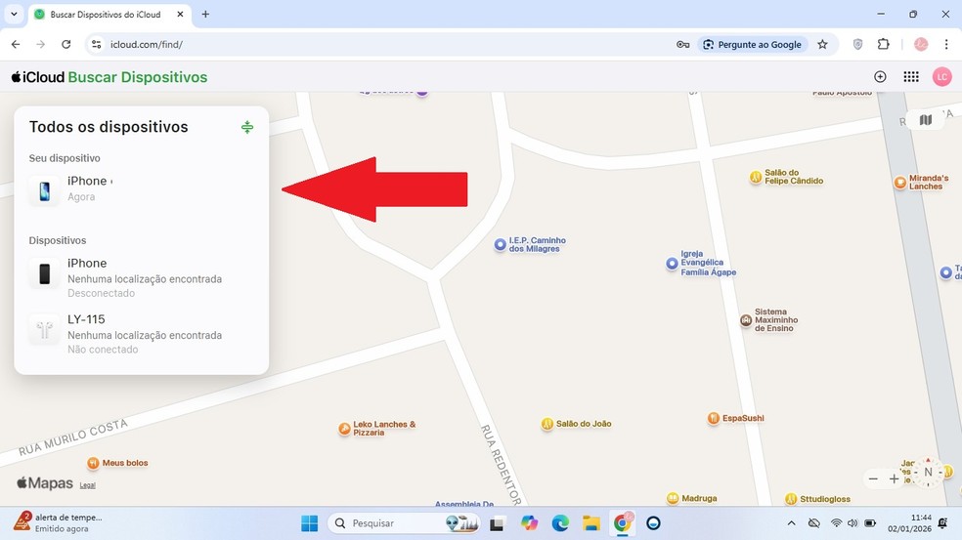Image resolution: width=962 pixels, height=540 pixels.
Task: Open the iCloud home logo
Action: click(x=38, y=77)
